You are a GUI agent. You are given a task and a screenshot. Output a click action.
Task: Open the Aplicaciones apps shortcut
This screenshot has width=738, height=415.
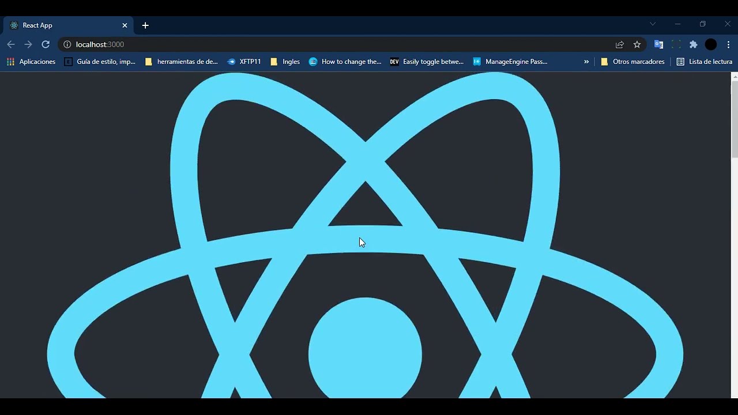click(31, 62)
